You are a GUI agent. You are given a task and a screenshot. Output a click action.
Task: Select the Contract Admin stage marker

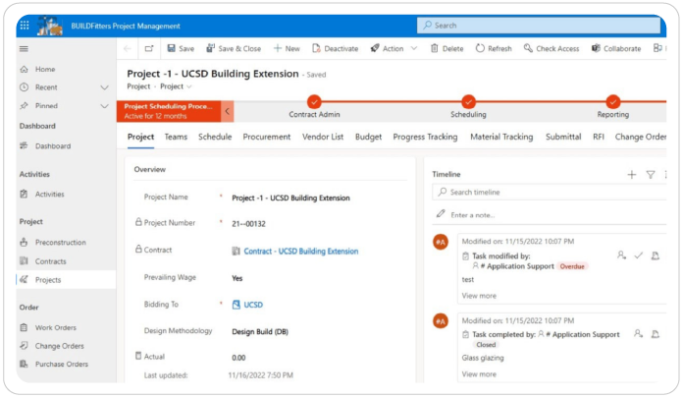tap(314, 101)
